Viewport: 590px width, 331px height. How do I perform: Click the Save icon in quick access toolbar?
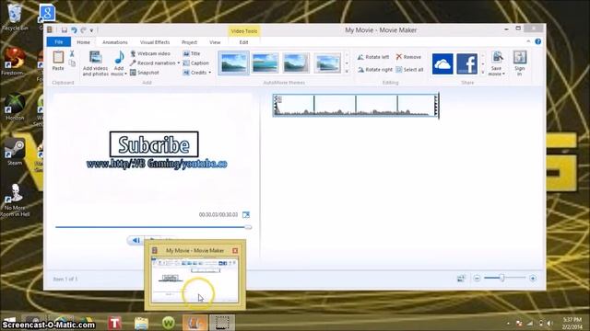[x=65, y=30]
